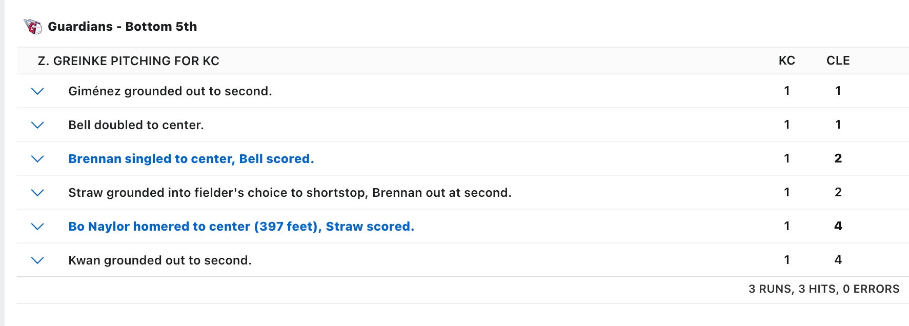Click Z. Greinke pitching for KC header
Viewport: 909px width, 326px height.
click(128, 61)
